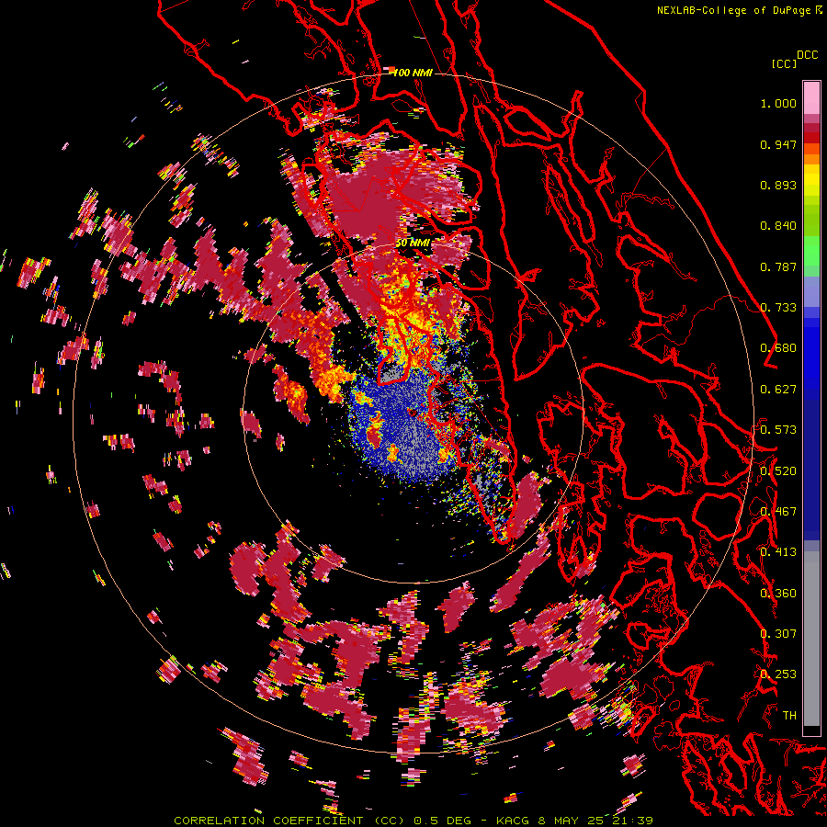Image resolution: width=827 pixels, height=827 pixels.
Task: Click the 0.413 value on the color scale
Action: [778, 552]
